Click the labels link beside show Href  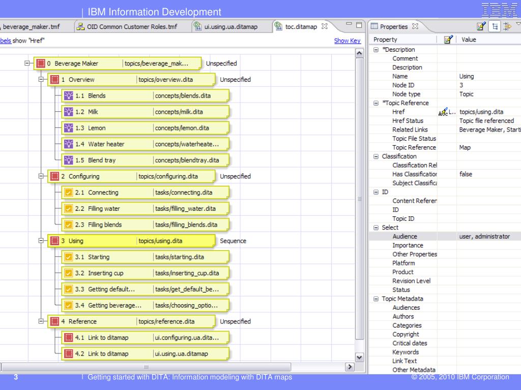[x=5, y=41]
